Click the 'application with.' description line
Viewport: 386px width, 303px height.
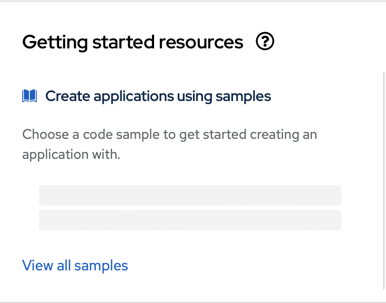tap(72, 156)
